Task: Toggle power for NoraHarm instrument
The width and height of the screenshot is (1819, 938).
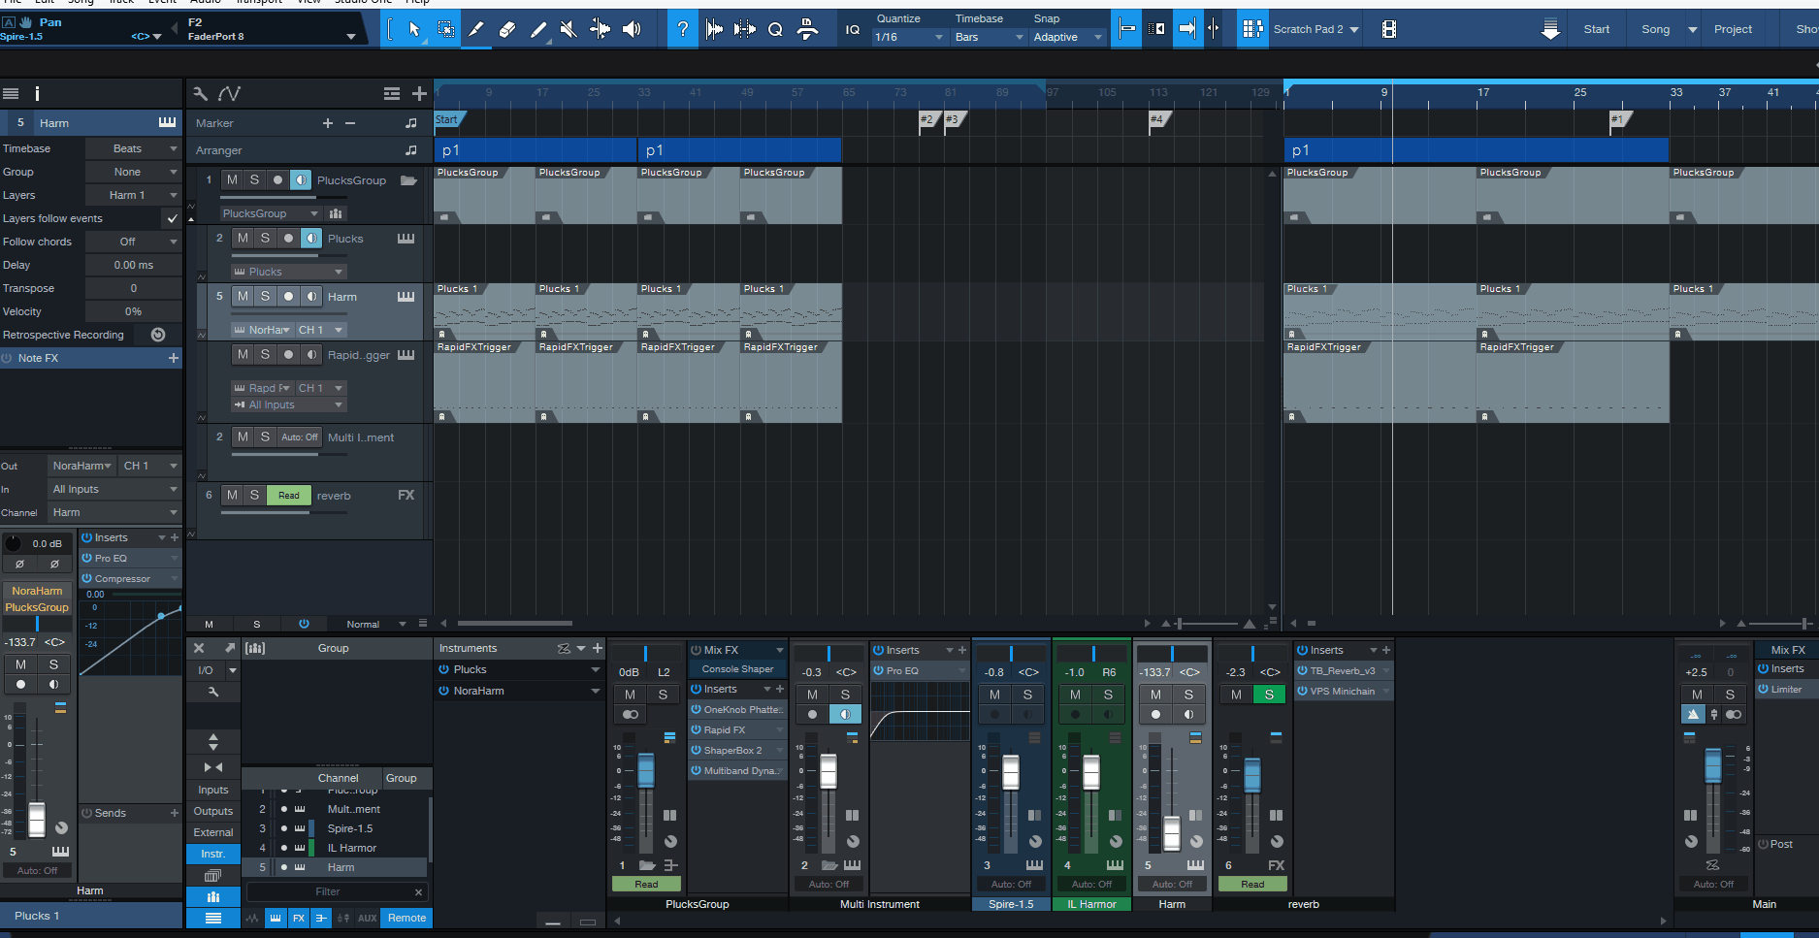Action: (444, 691)
